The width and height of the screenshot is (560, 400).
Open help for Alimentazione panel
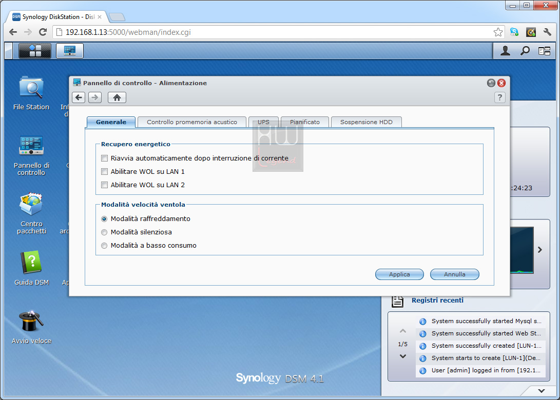[499, 97]
